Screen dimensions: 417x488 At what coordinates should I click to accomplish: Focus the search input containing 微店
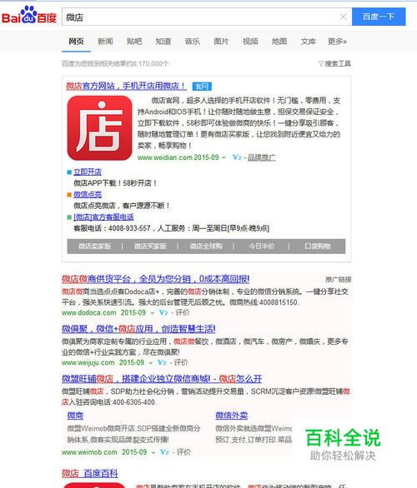click(201, 17)
